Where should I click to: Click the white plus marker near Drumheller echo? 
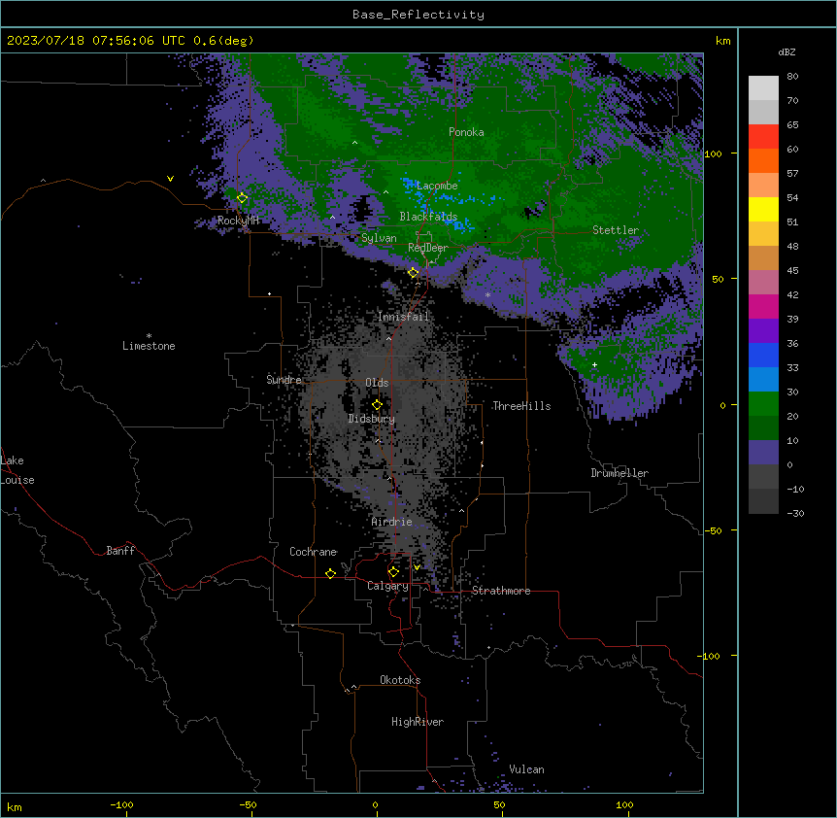pos(594,364)
